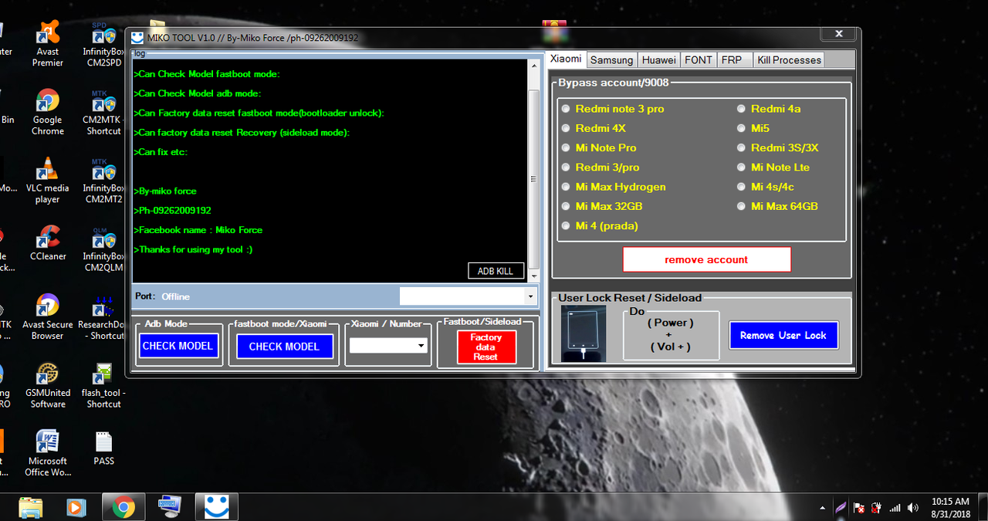This screenshot has height=521, width=988.
Task: Select Mi Note Lte radio button
Action: click(742, 167)
